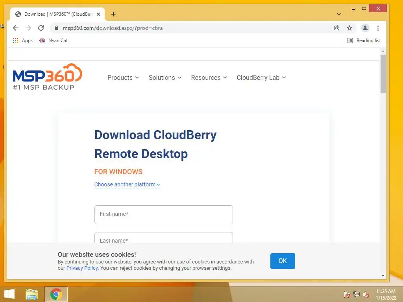403x302 pixels.
Task: Open Choose another platform dropdown
Action: (x=127, y=185)
